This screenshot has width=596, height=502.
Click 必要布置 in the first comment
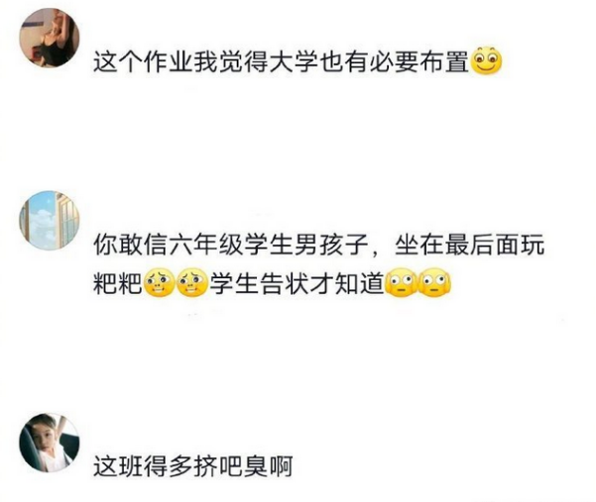tap(419, 61)
